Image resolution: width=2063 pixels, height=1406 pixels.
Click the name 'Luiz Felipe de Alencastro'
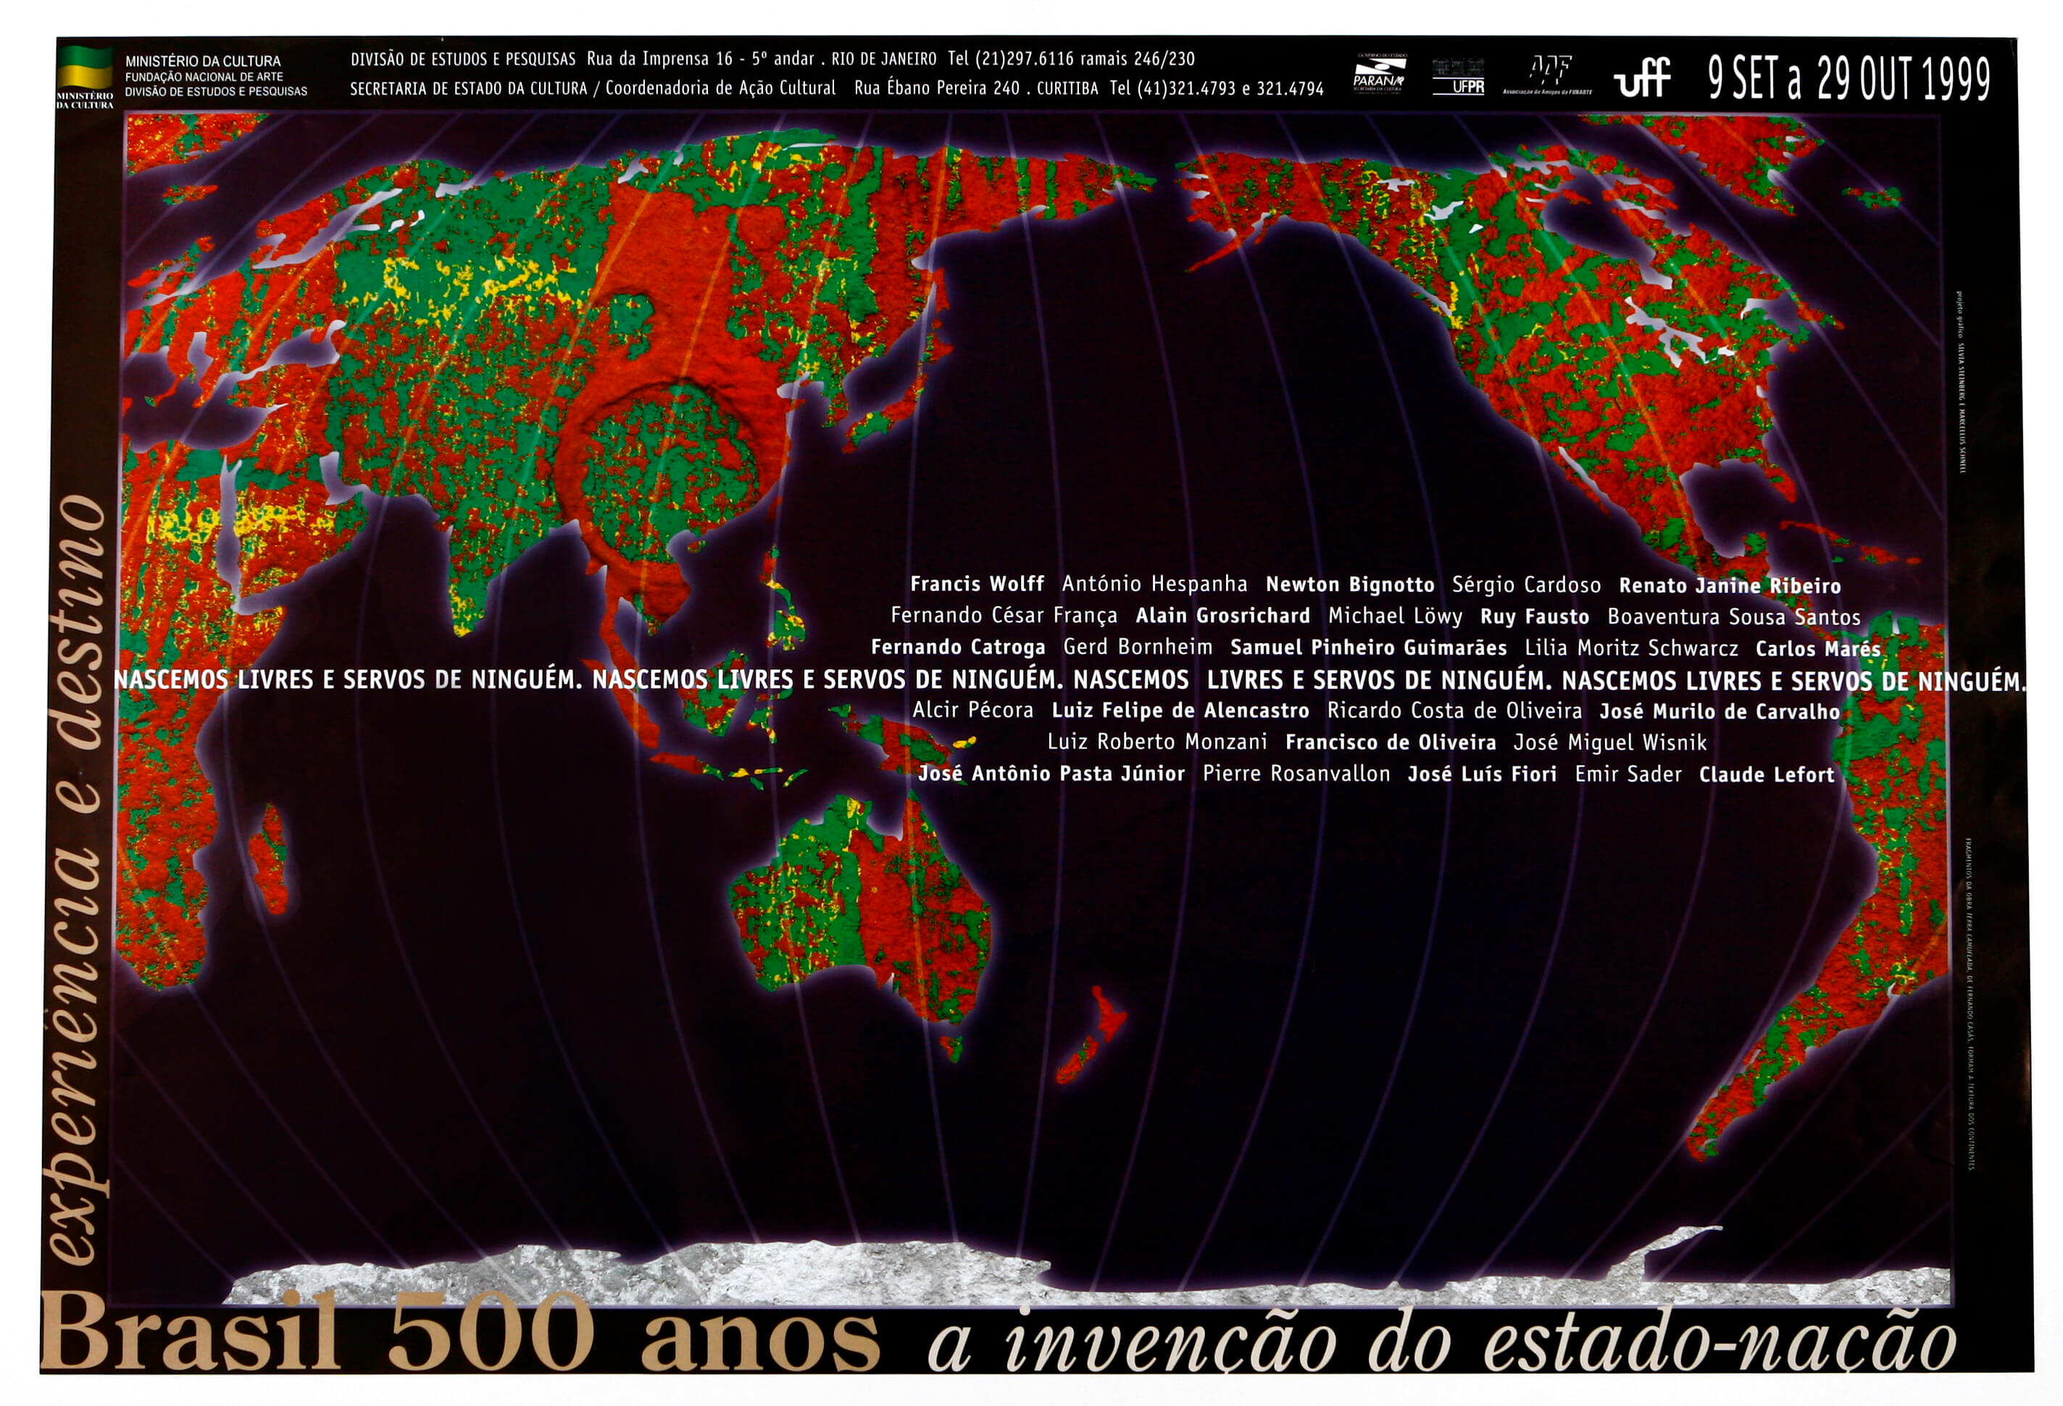[x=1180, y=711]
